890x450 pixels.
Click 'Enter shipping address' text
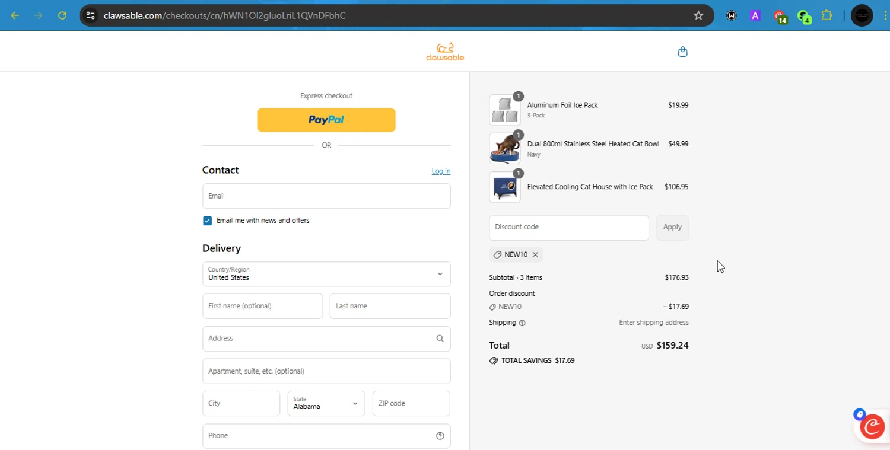654,323
